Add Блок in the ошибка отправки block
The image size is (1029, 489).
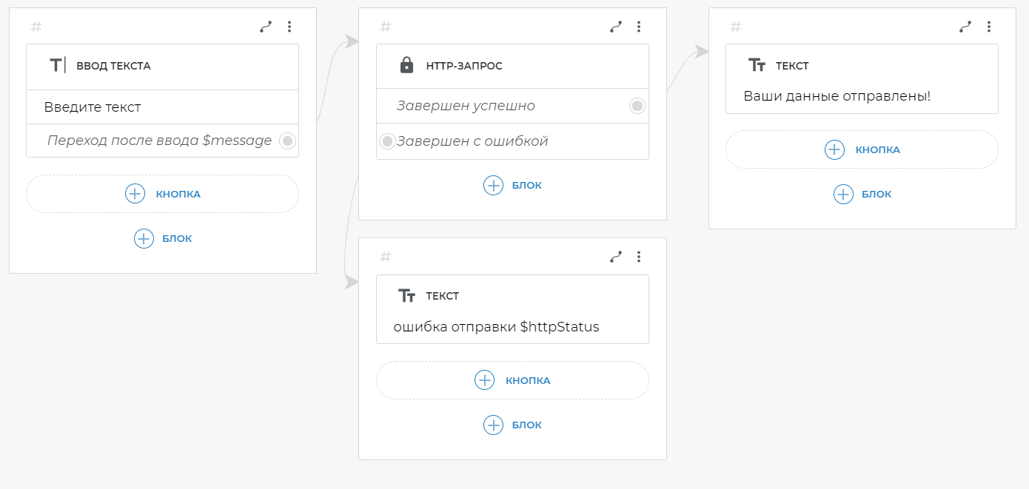[x=512, y=425]
